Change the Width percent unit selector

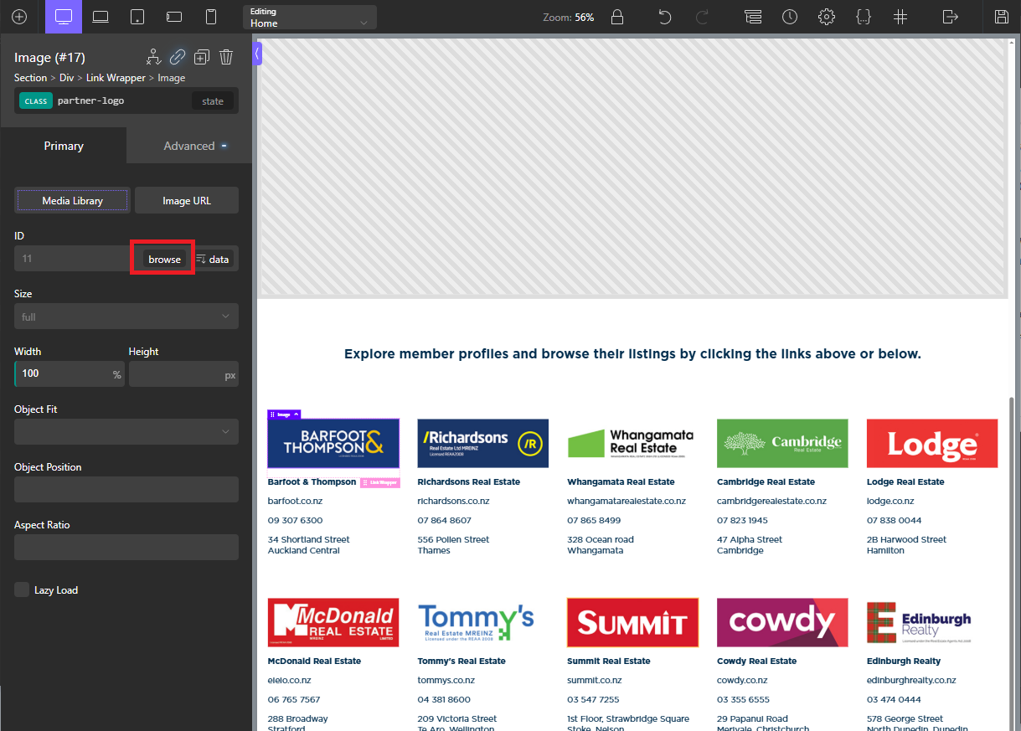tap(117, 374)
